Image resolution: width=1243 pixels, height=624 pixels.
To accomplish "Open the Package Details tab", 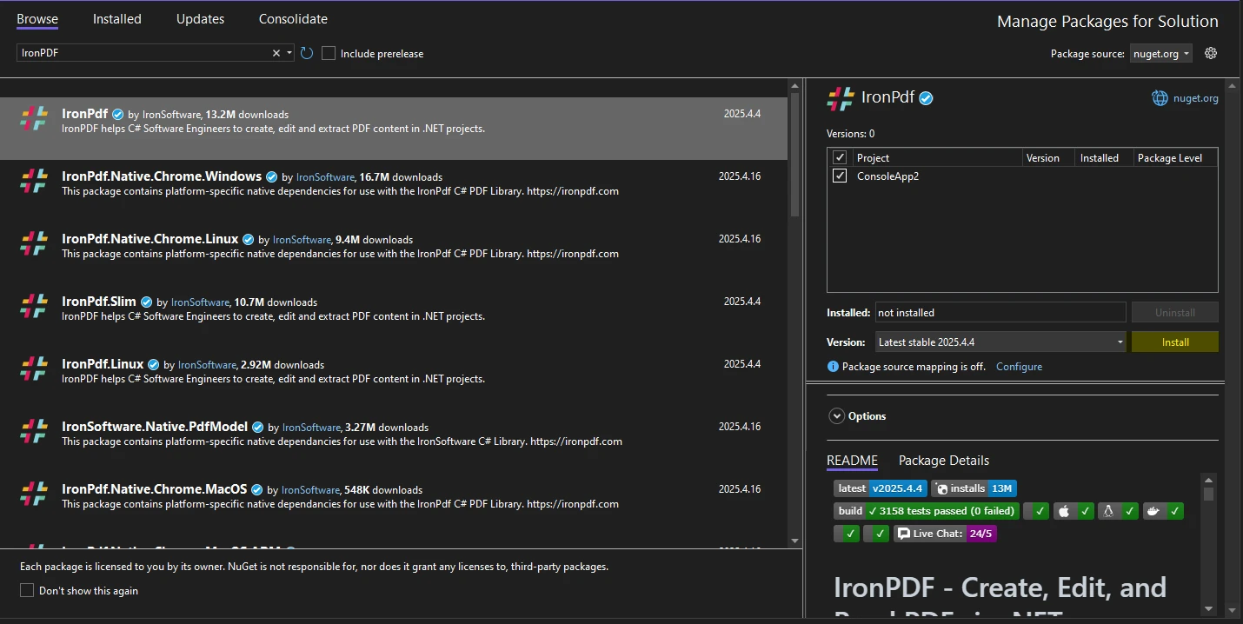I will [x=943, y=461].
